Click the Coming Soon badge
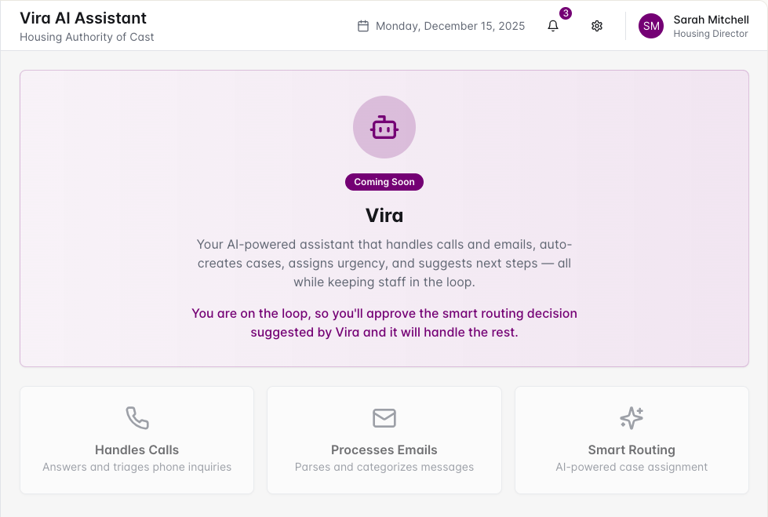The width and height of the screenshot is (768, 517). coord(384,182)
